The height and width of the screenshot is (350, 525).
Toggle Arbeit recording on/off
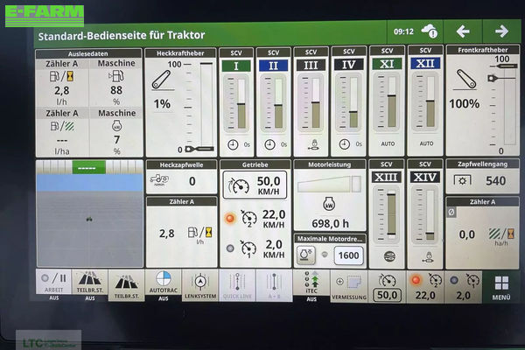(x=53, y=283)
